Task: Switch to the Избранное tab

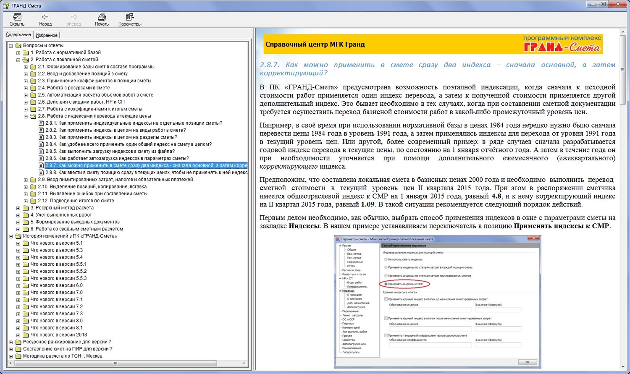Action: click(x=47, y=35)
